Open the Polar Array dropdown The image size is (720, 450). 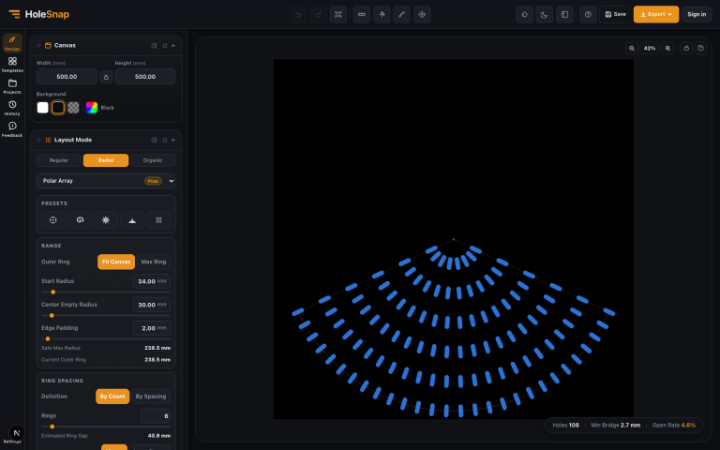click(x=106, y=181)
